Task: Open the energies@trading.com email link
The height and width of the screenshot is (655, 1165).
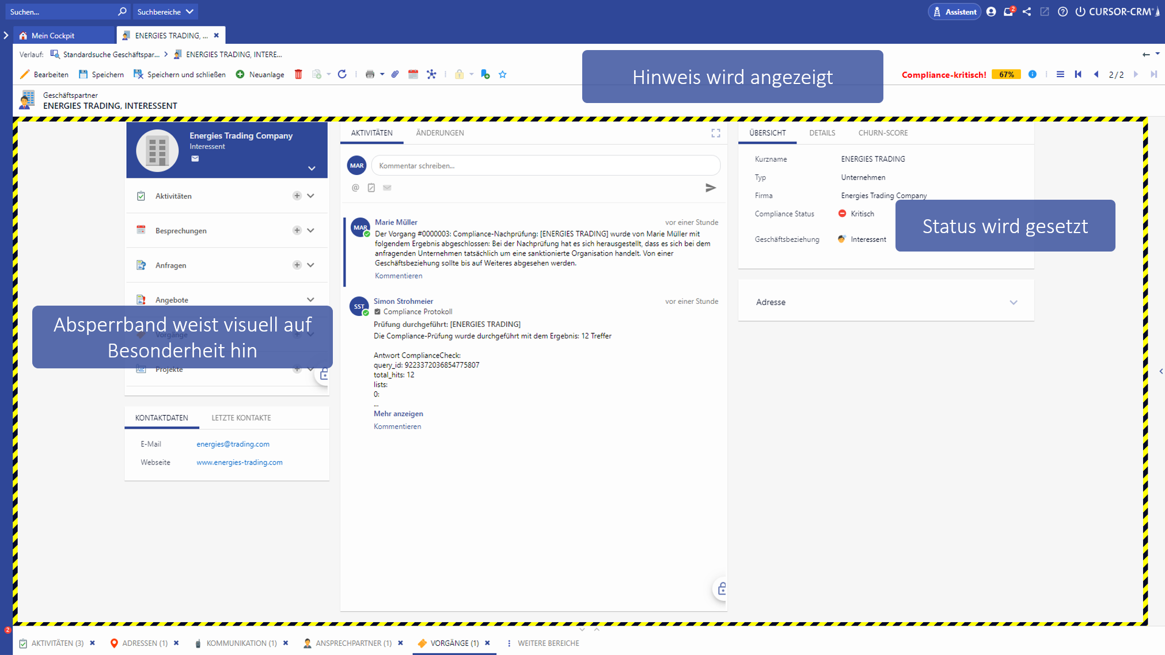Action: (233, 444)
